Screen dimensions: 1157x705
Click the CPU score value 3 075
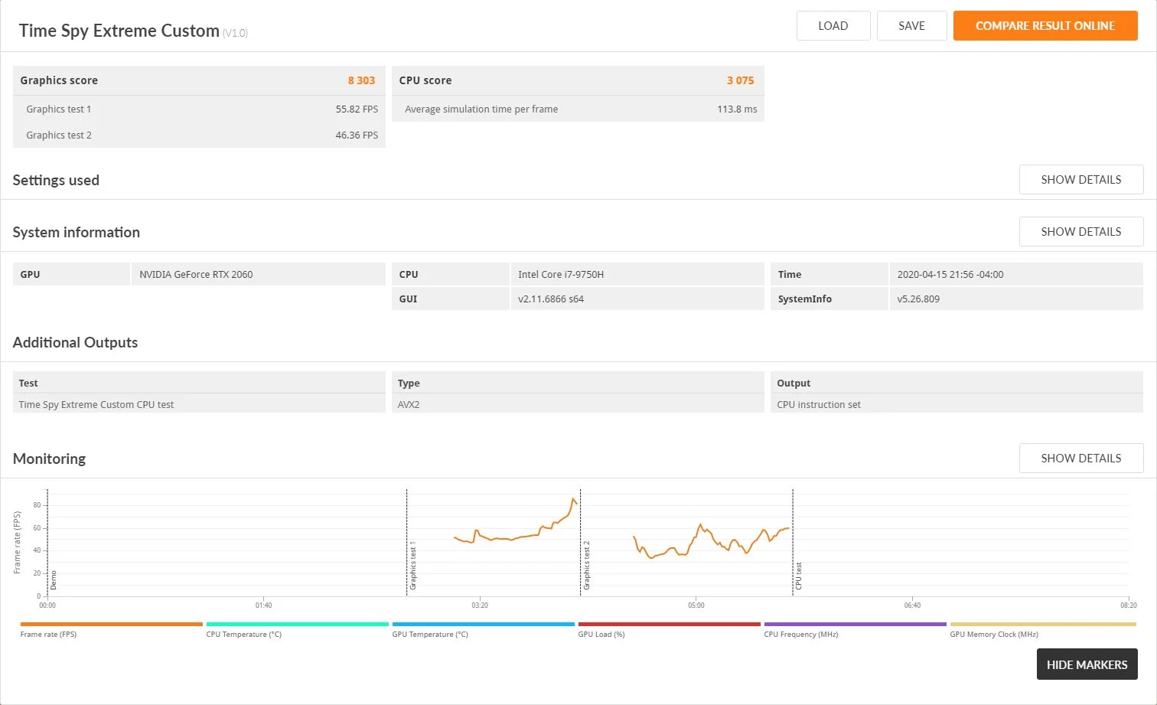tap(740, 80)
